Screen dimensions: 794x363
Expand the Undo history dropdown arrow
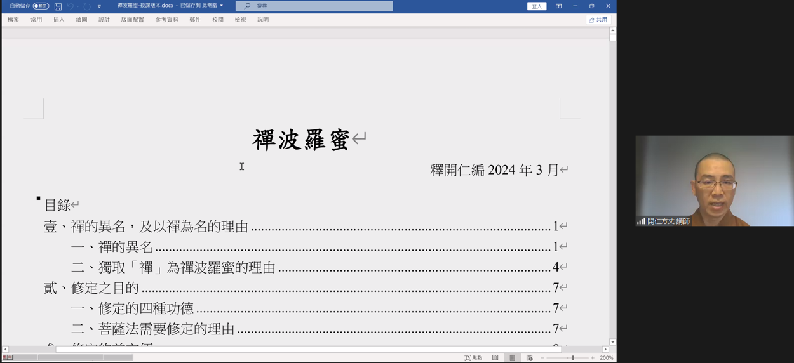77,6
